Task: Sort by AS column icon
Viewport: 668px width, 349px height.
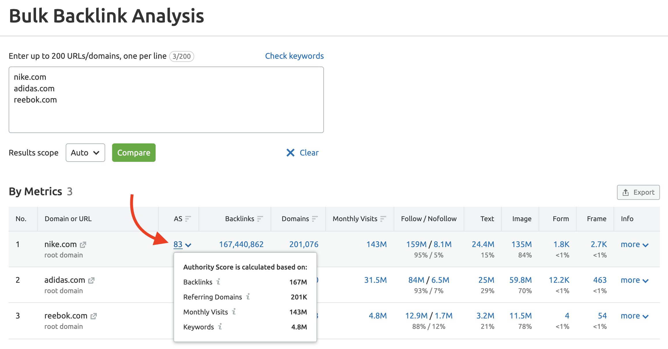Action: click(x=188, y=219)
